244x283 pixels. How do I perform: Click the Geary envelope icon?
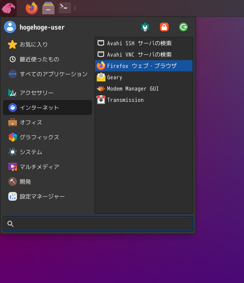[101, 77]
